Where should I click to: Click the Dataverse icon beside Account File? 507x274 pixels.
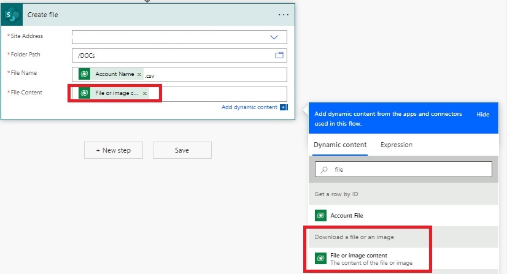[320, 216]
